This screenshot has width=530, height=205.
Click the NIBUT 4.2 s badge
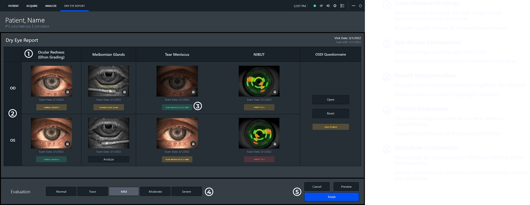pos(259,107)
